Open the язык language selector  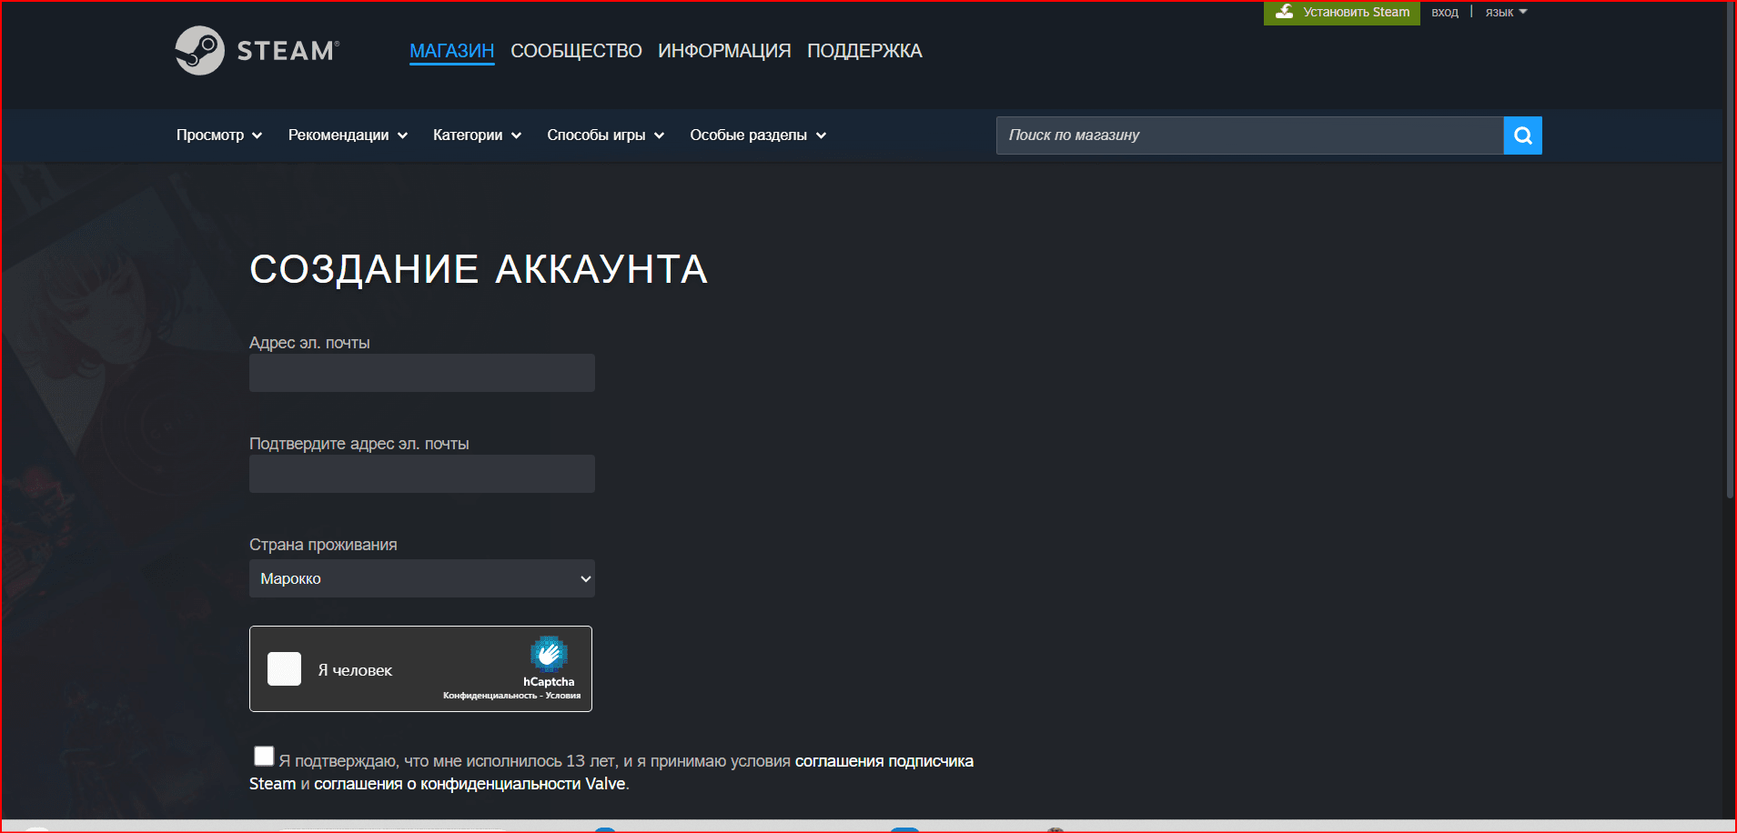coord(1506,13)
